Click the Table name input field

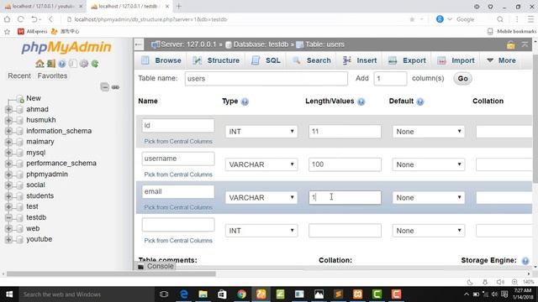pyautogui.click(x=266, y=79)
